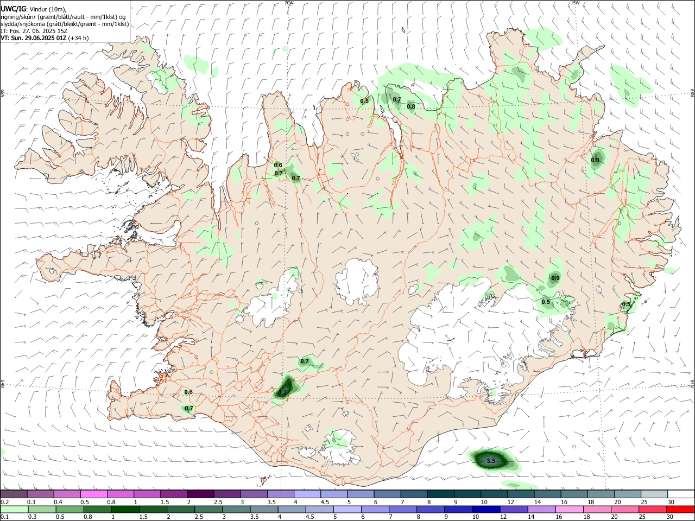Select the purple rain-scale swatch starting at 12
695x521 pixels.
click(514, 510)
